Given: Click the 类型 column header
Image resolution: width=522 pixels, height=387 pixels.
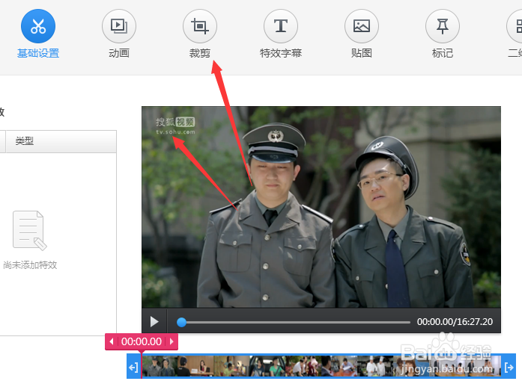Looking at the screenshot, I should click(x=61, y=141).
